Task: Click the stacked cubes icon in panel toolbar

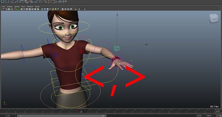Action: (x=82, y=9)
